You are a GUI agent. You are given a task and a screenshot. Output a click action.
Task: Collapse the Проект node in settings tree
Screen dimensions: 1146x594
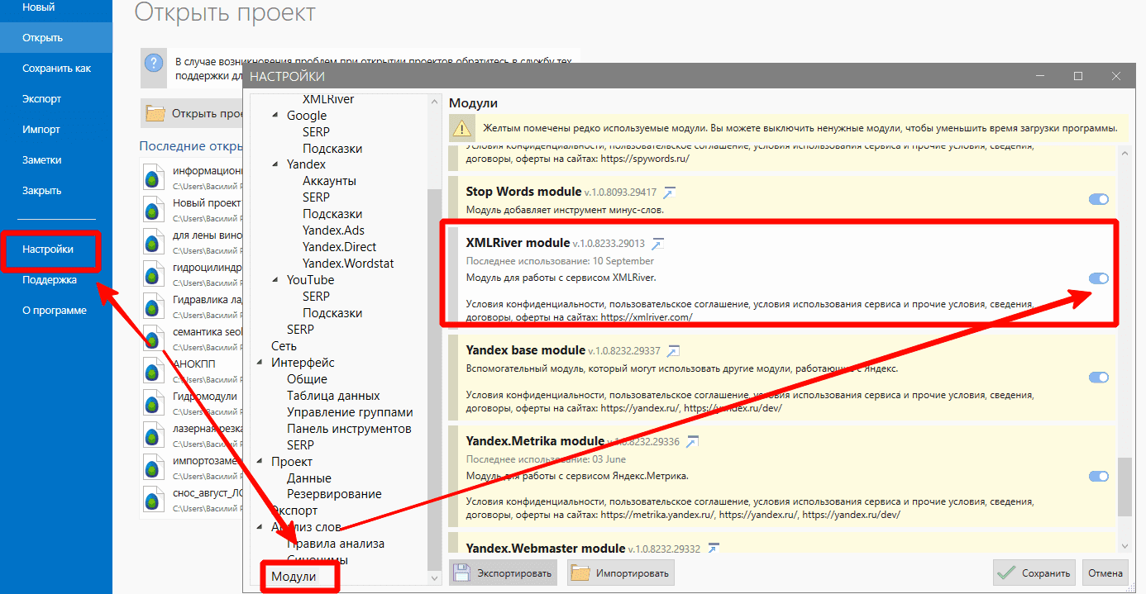[260, 462]
